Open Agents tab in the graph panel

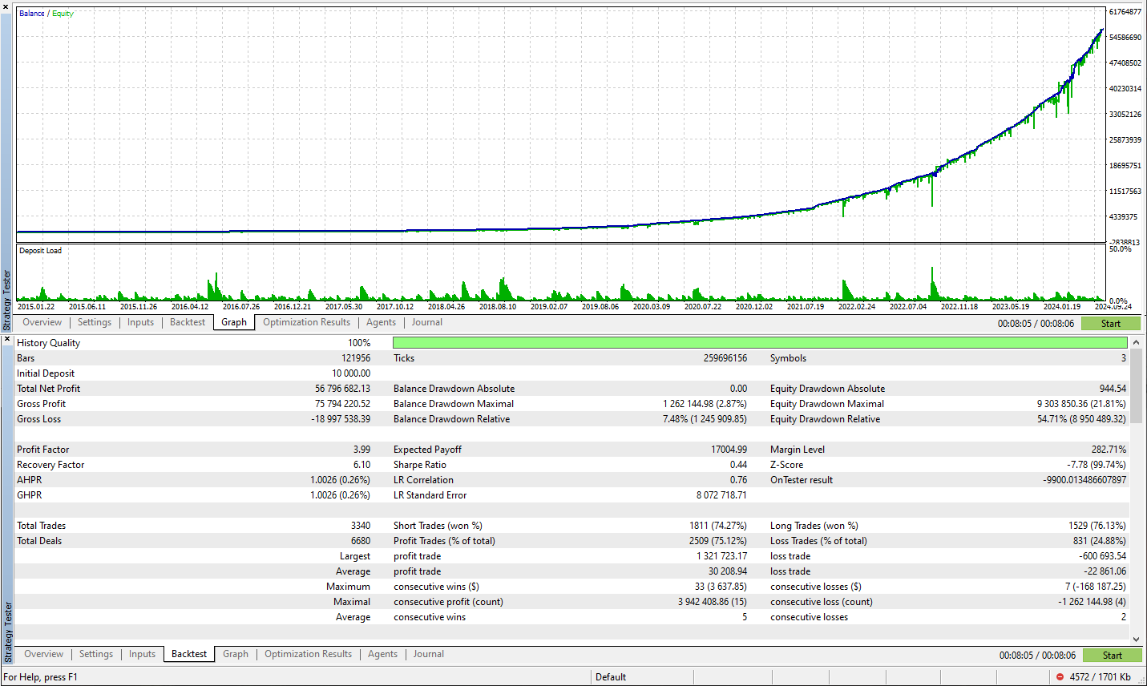click(x=381, y=322)
